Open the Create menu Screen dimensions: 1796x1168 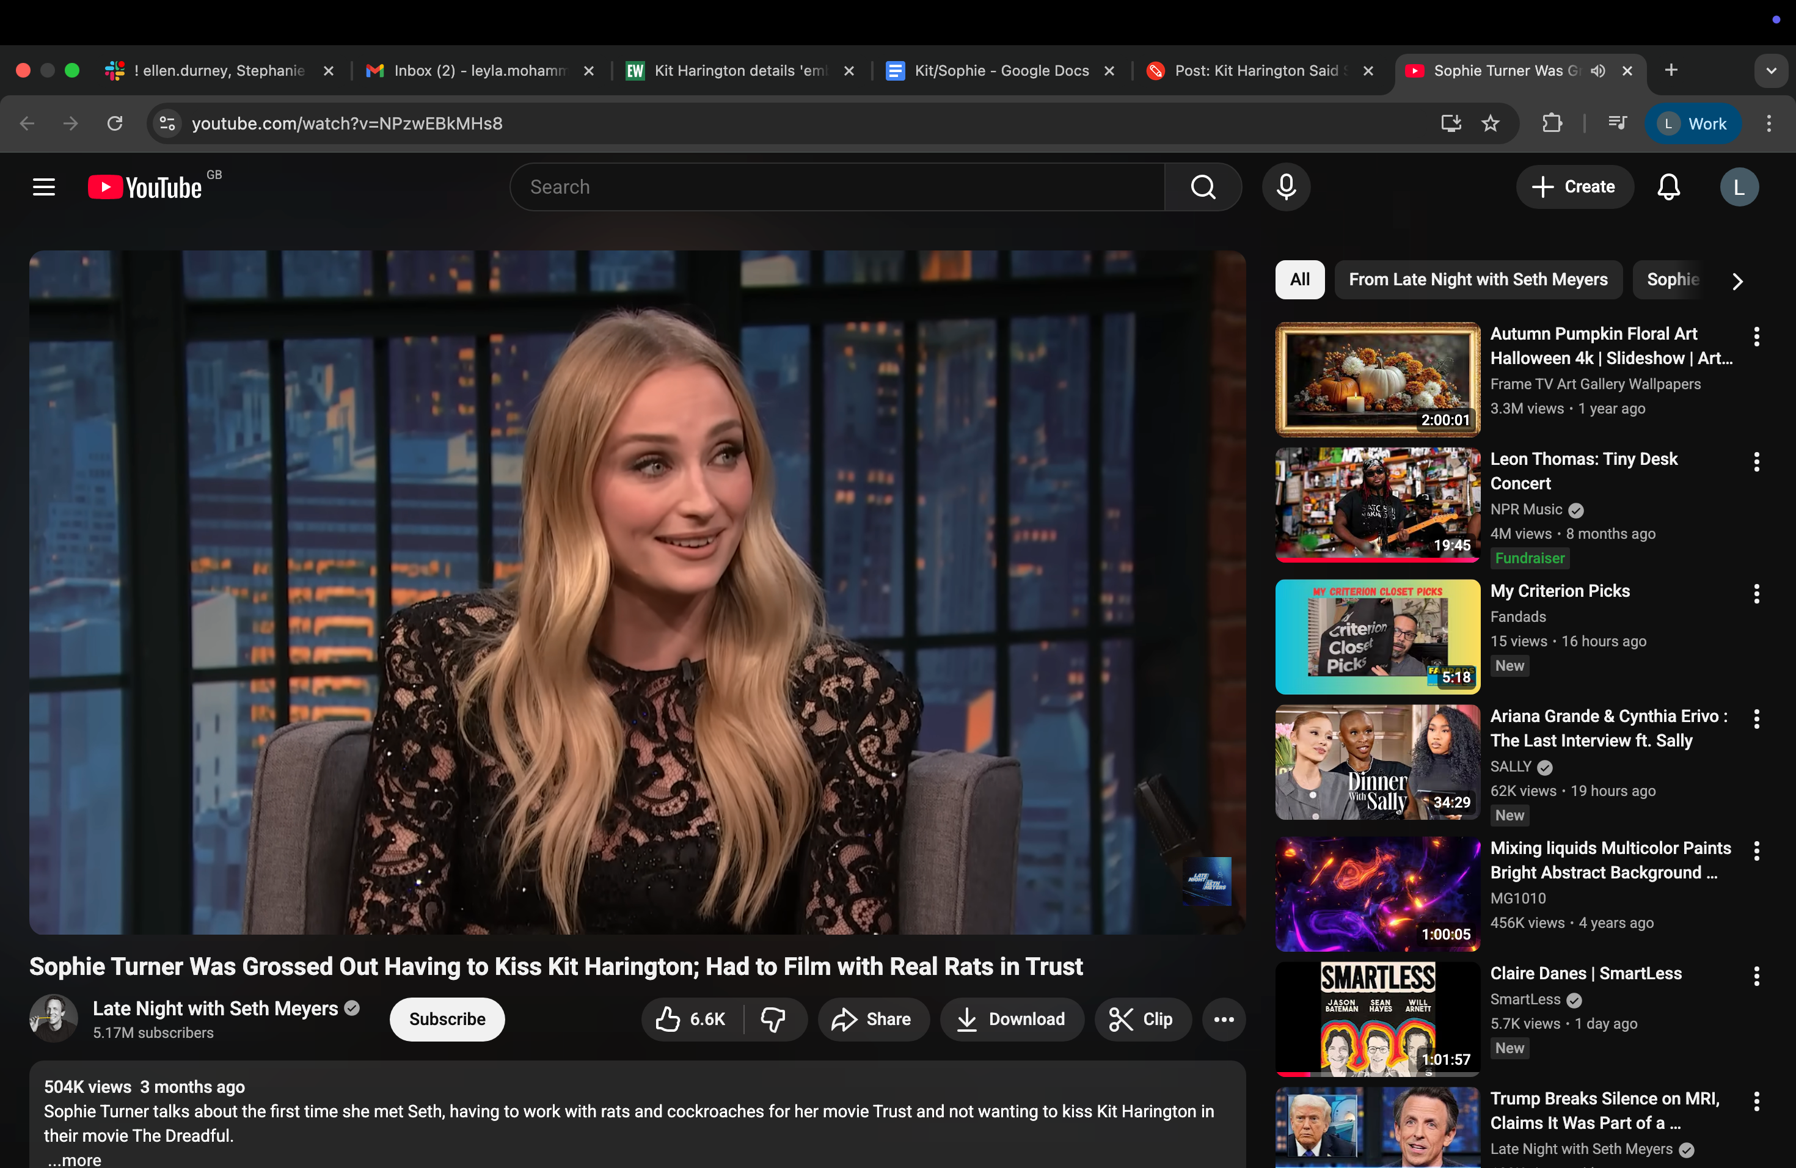[x=1574, y=186]
